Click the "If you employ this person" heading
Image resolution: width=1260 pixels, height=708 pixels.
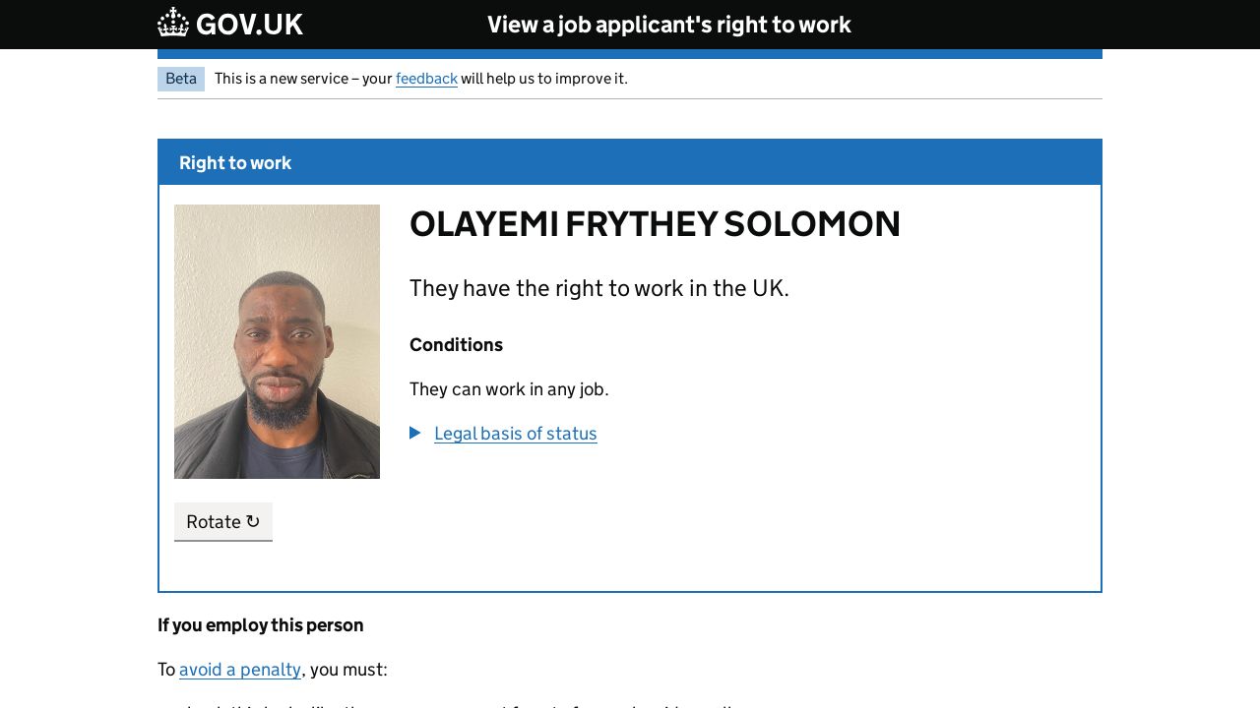click(260, 625)
